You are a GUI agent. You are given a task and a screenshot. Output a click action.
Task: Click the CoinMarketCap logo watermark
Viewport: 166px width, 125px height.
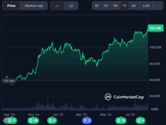124,97
